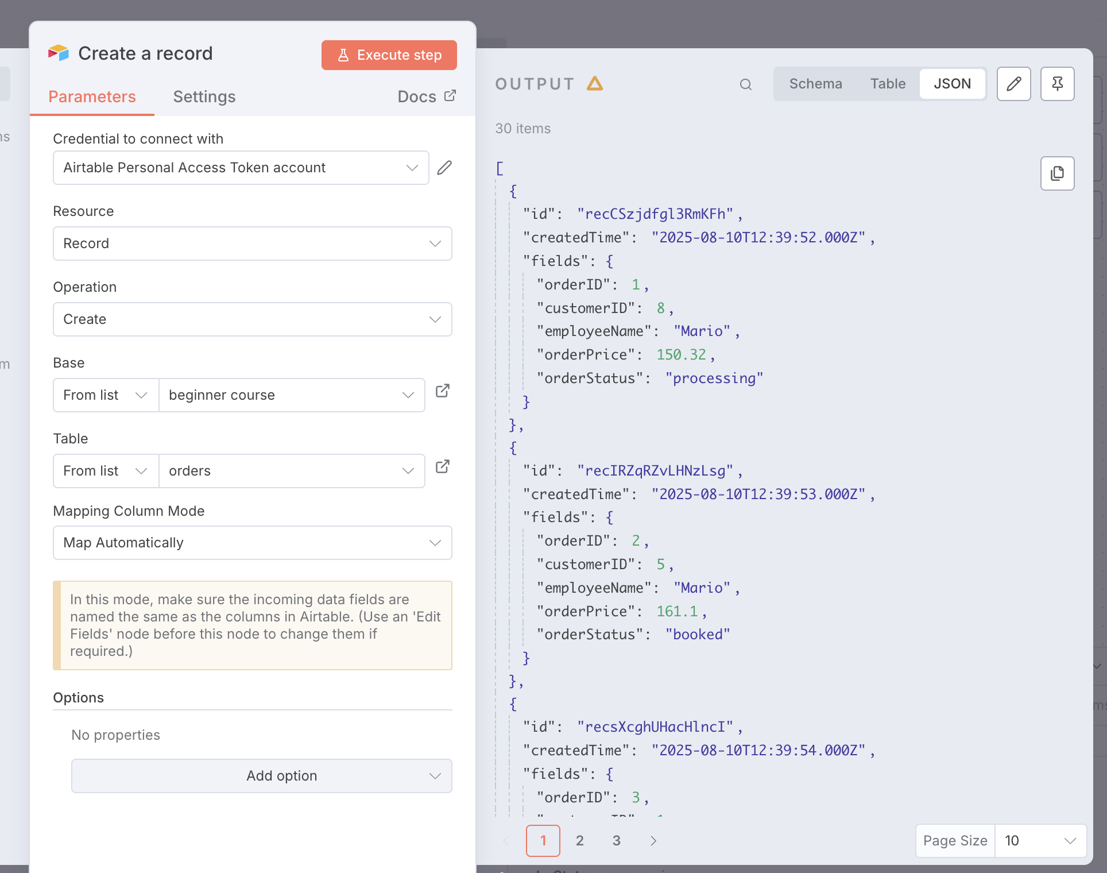The width and height of the screenshot is (1107, 873).
Task: Switch to the Settings tab
Action: 204,96
